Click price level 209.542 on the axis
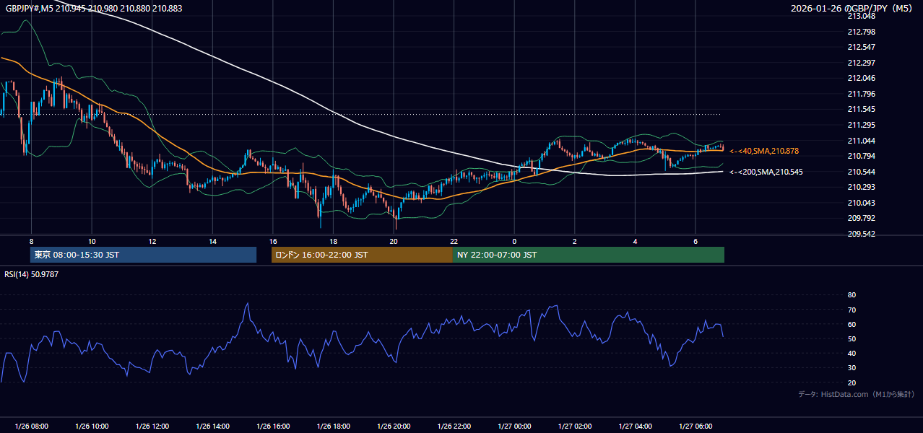The width and height of the screenshot is (923, 433). [x=861, y=234]
